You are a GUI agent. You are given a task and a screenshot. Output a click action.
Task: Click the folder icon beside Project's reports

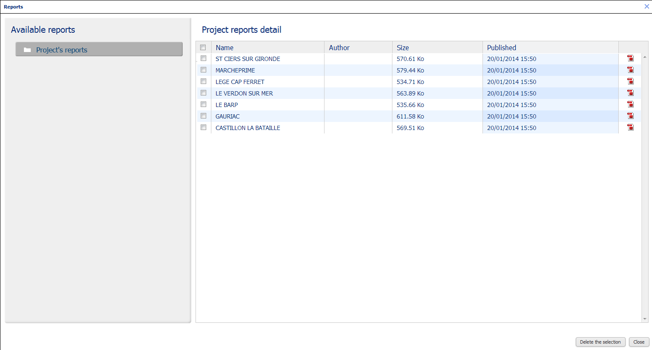27,50
